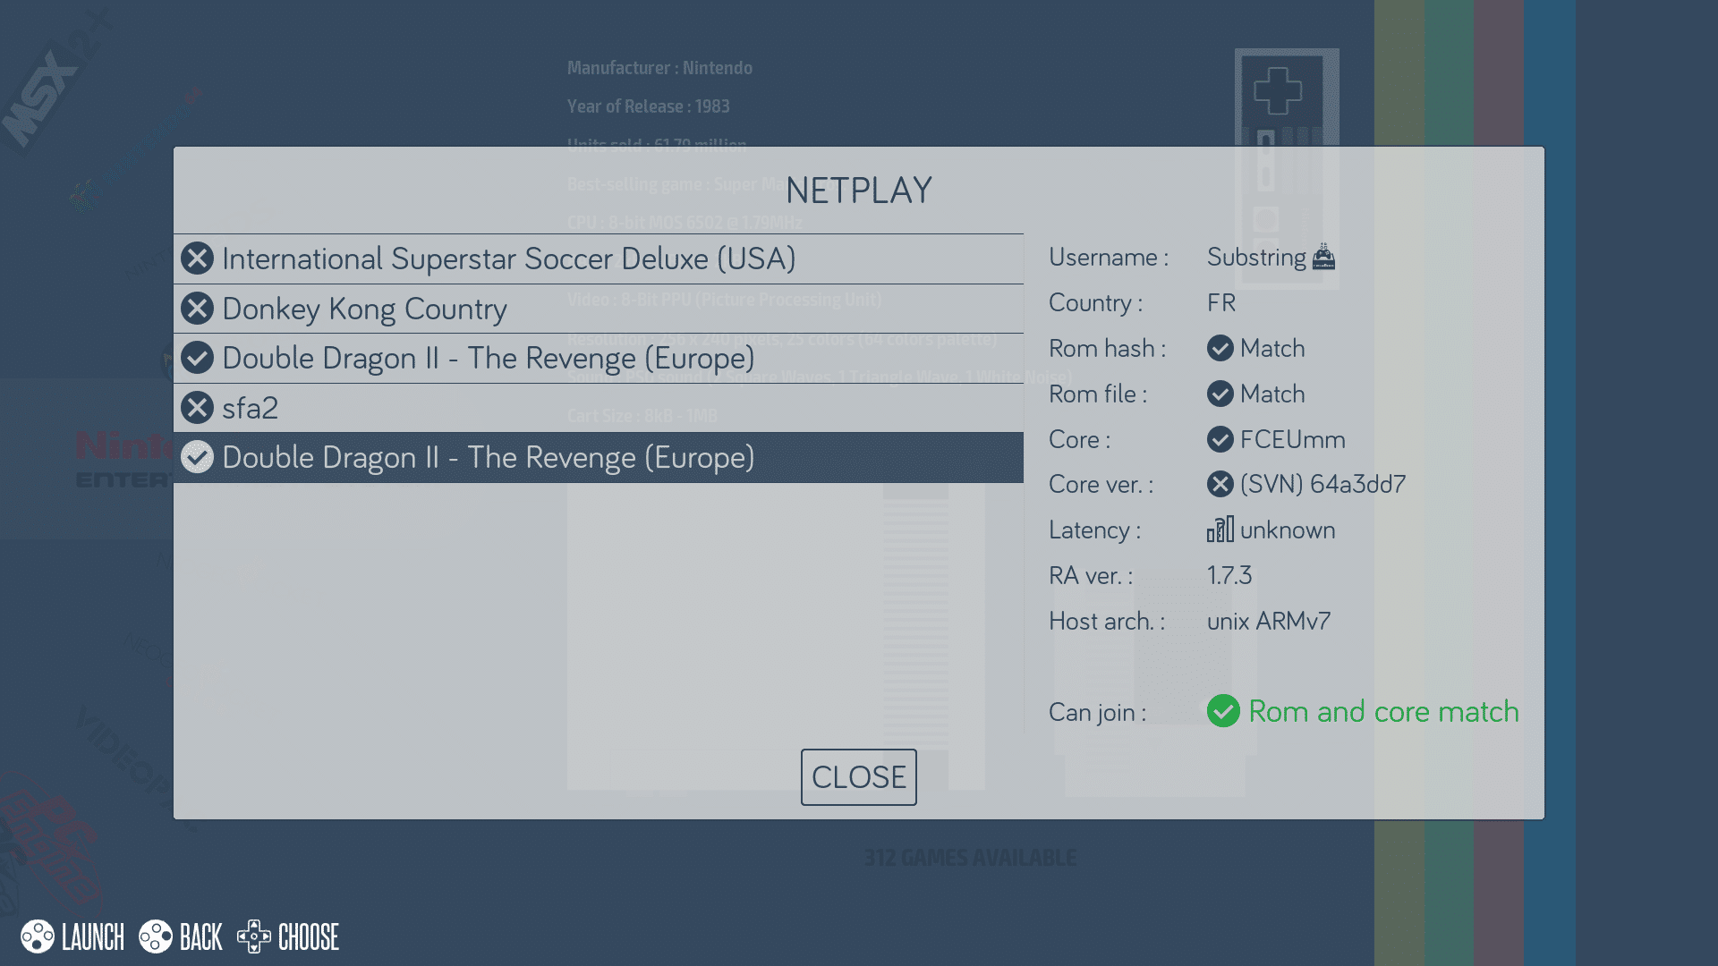Click the green Can join checkmark icon
Screen dimensions: 1718x966
coord(1223,711)
